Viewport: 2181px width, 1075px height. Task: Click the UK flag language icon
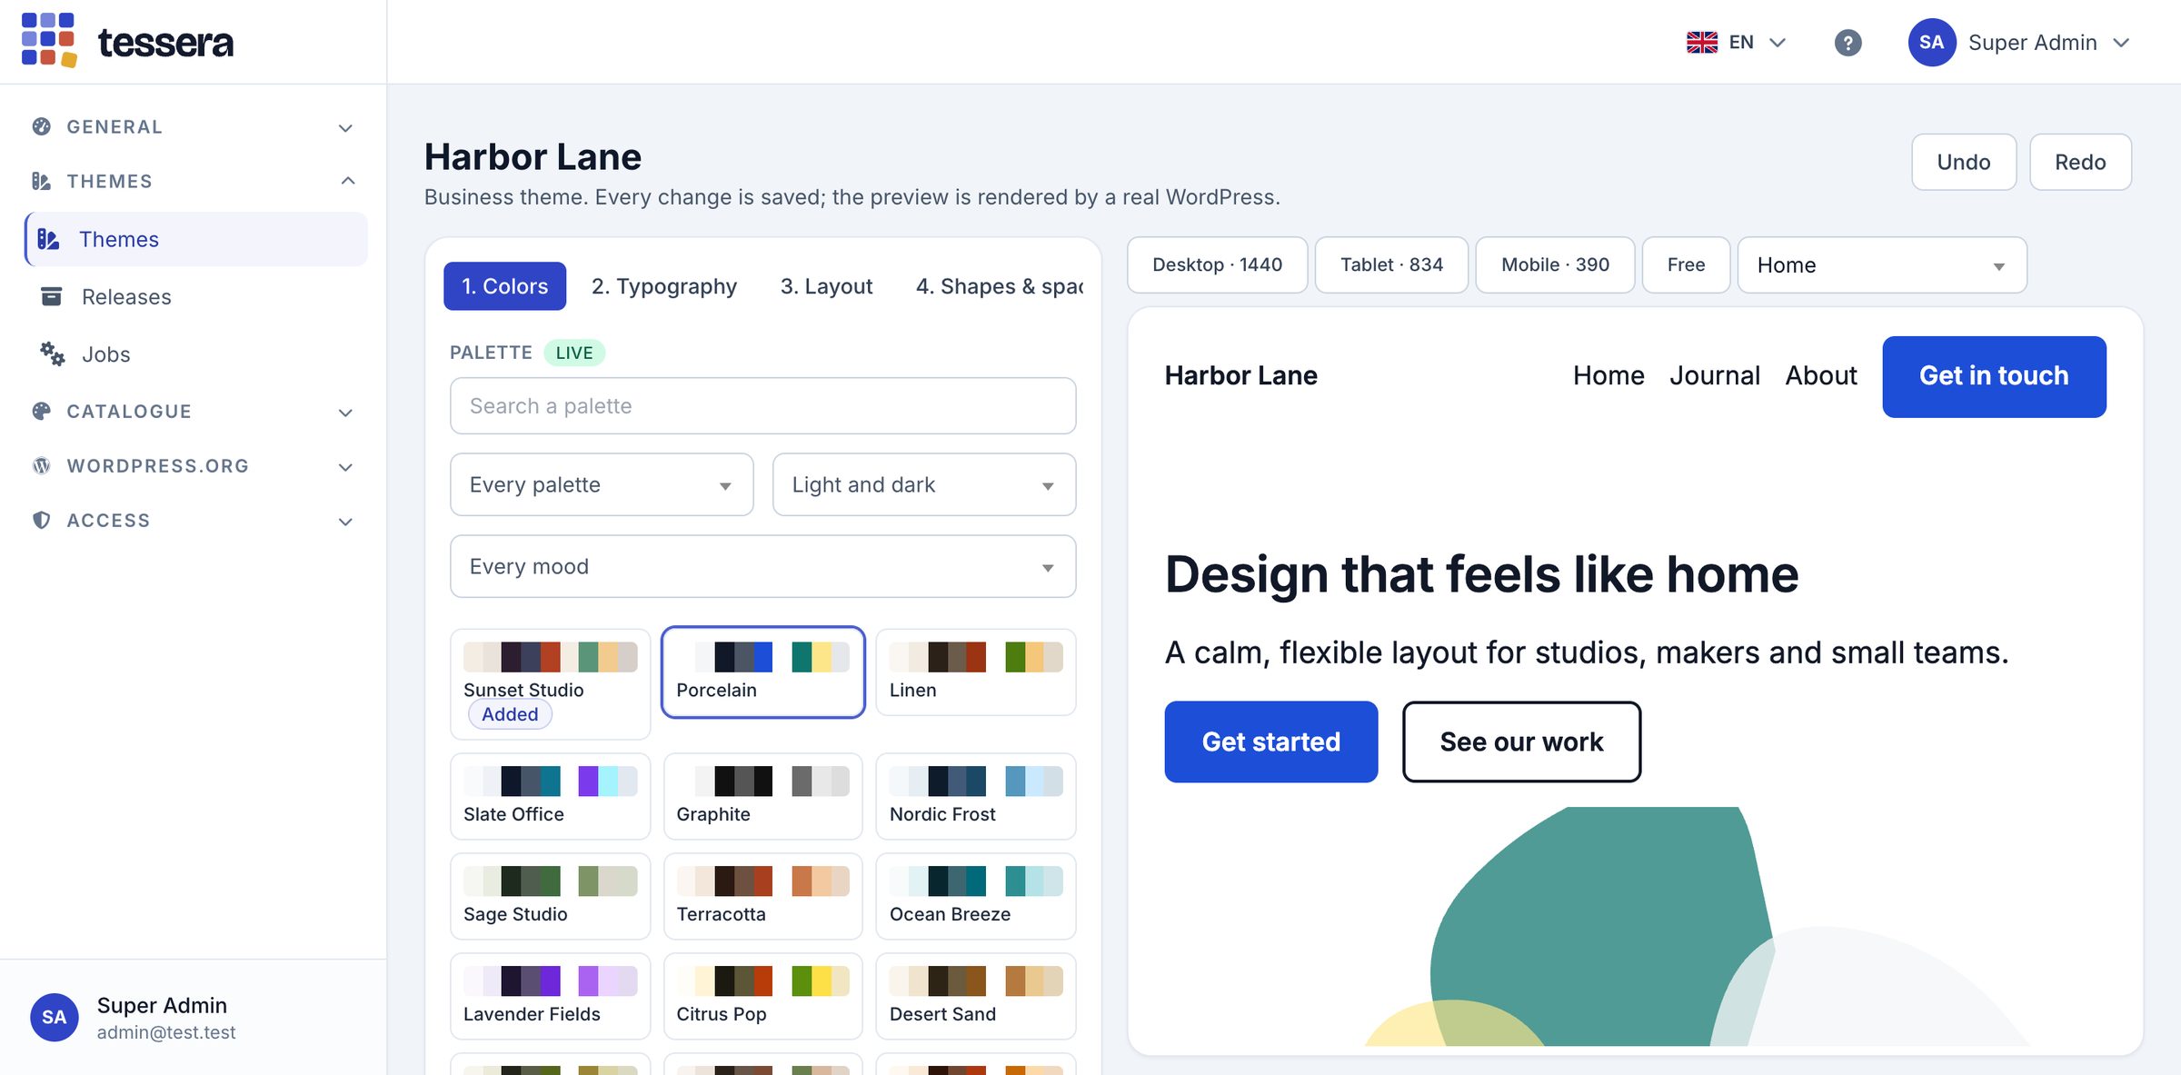[x=1702, y=43]
